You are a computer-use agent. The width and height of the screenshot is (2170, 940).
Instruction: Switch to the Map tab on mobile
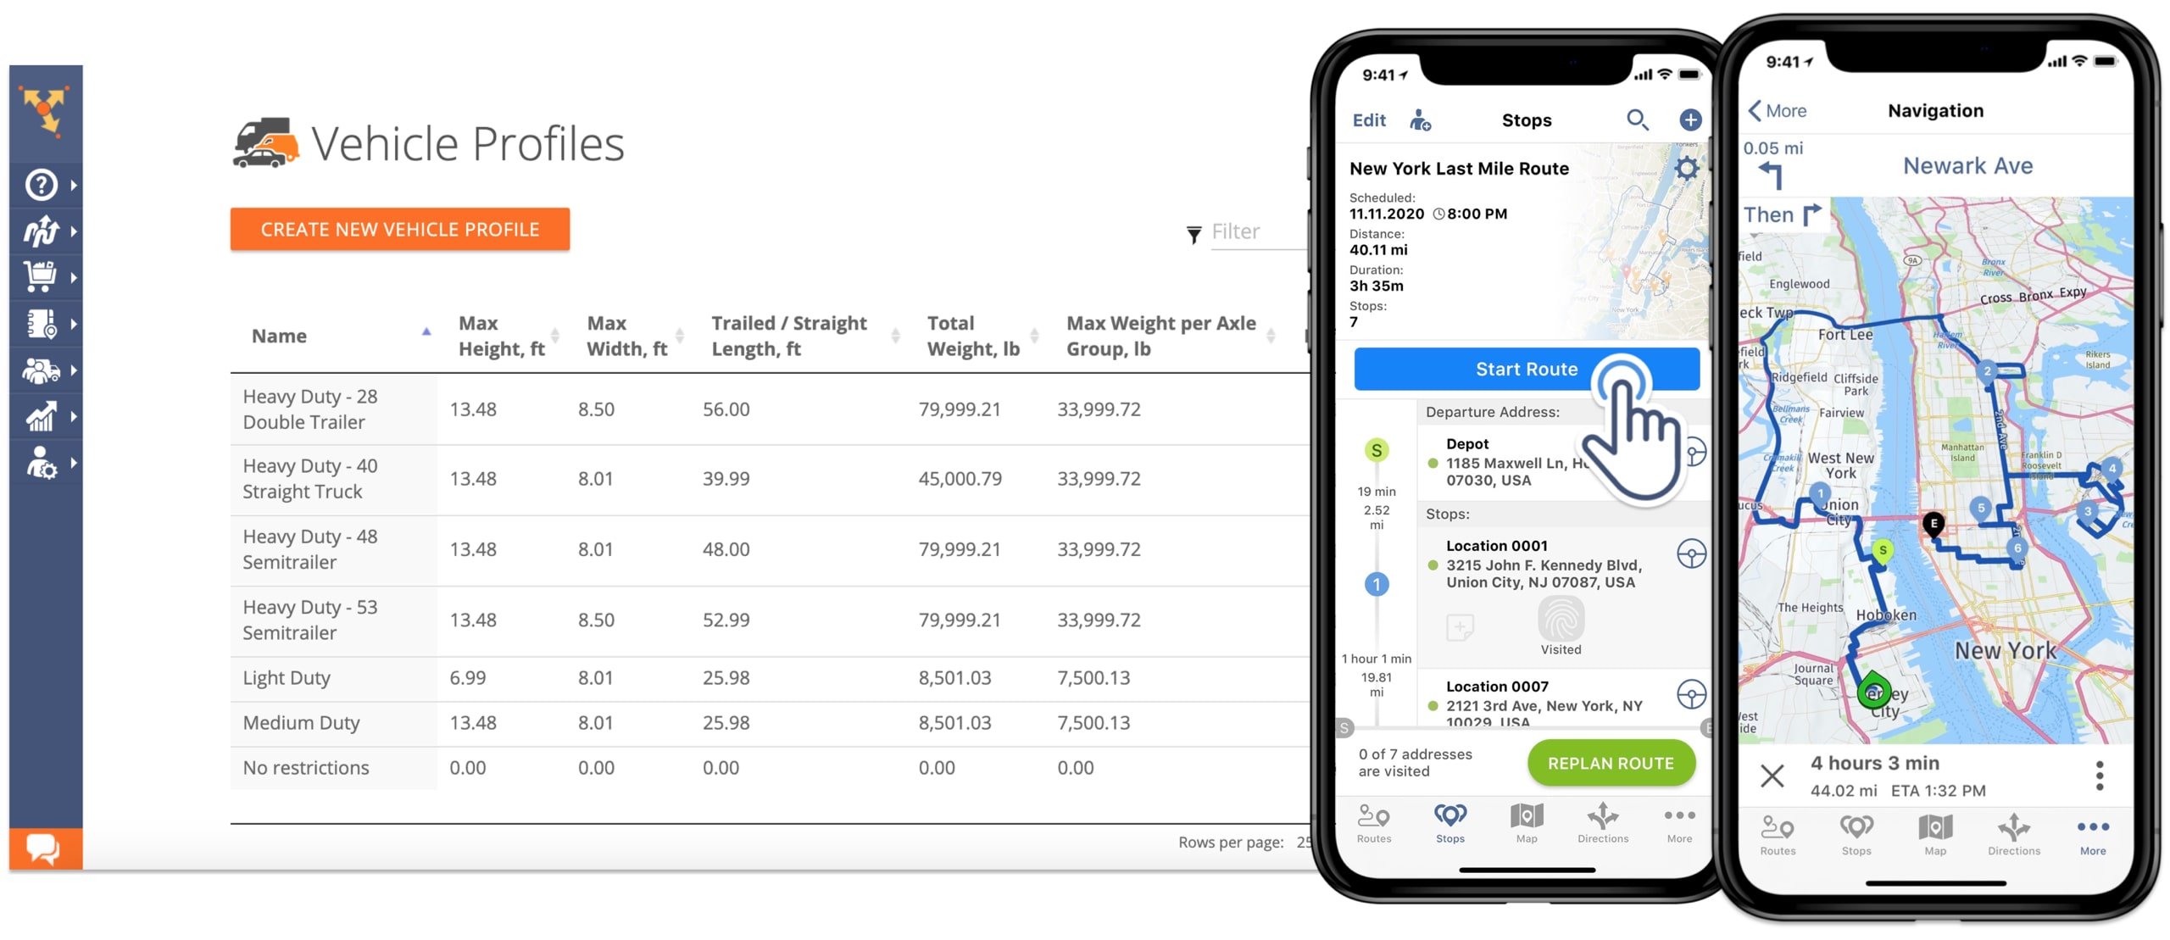(1524, 826)
